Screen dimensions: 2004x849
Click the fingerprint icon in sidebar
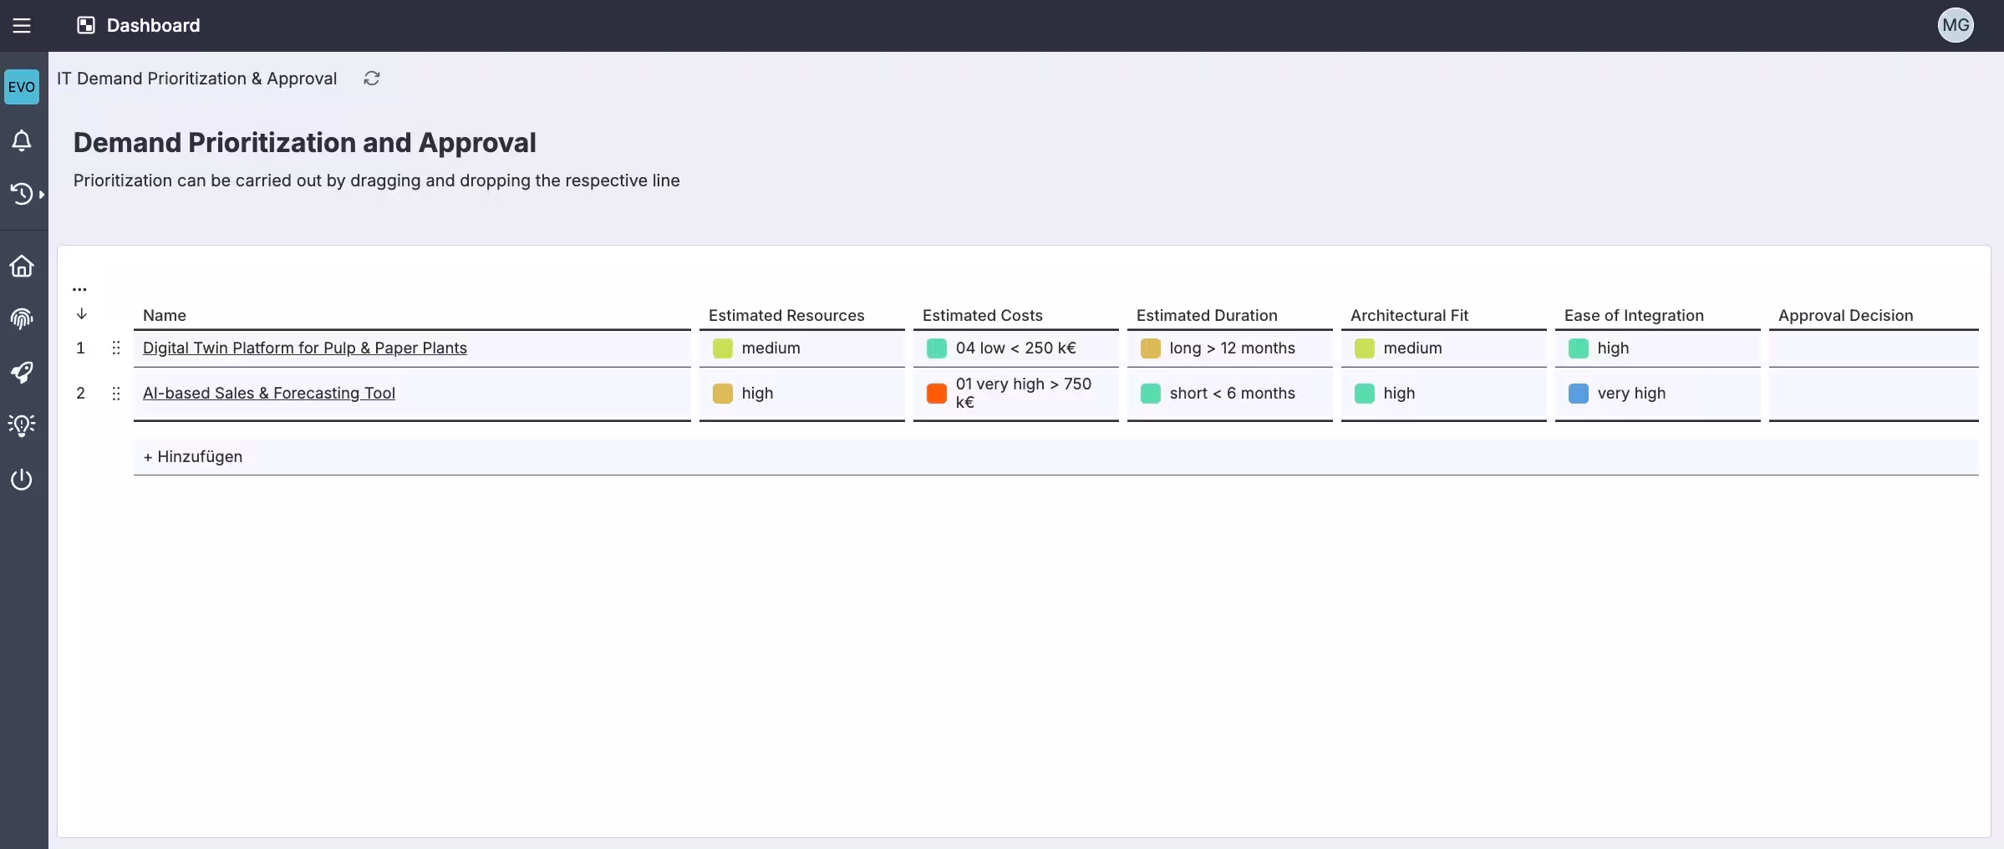coord(22,318)
